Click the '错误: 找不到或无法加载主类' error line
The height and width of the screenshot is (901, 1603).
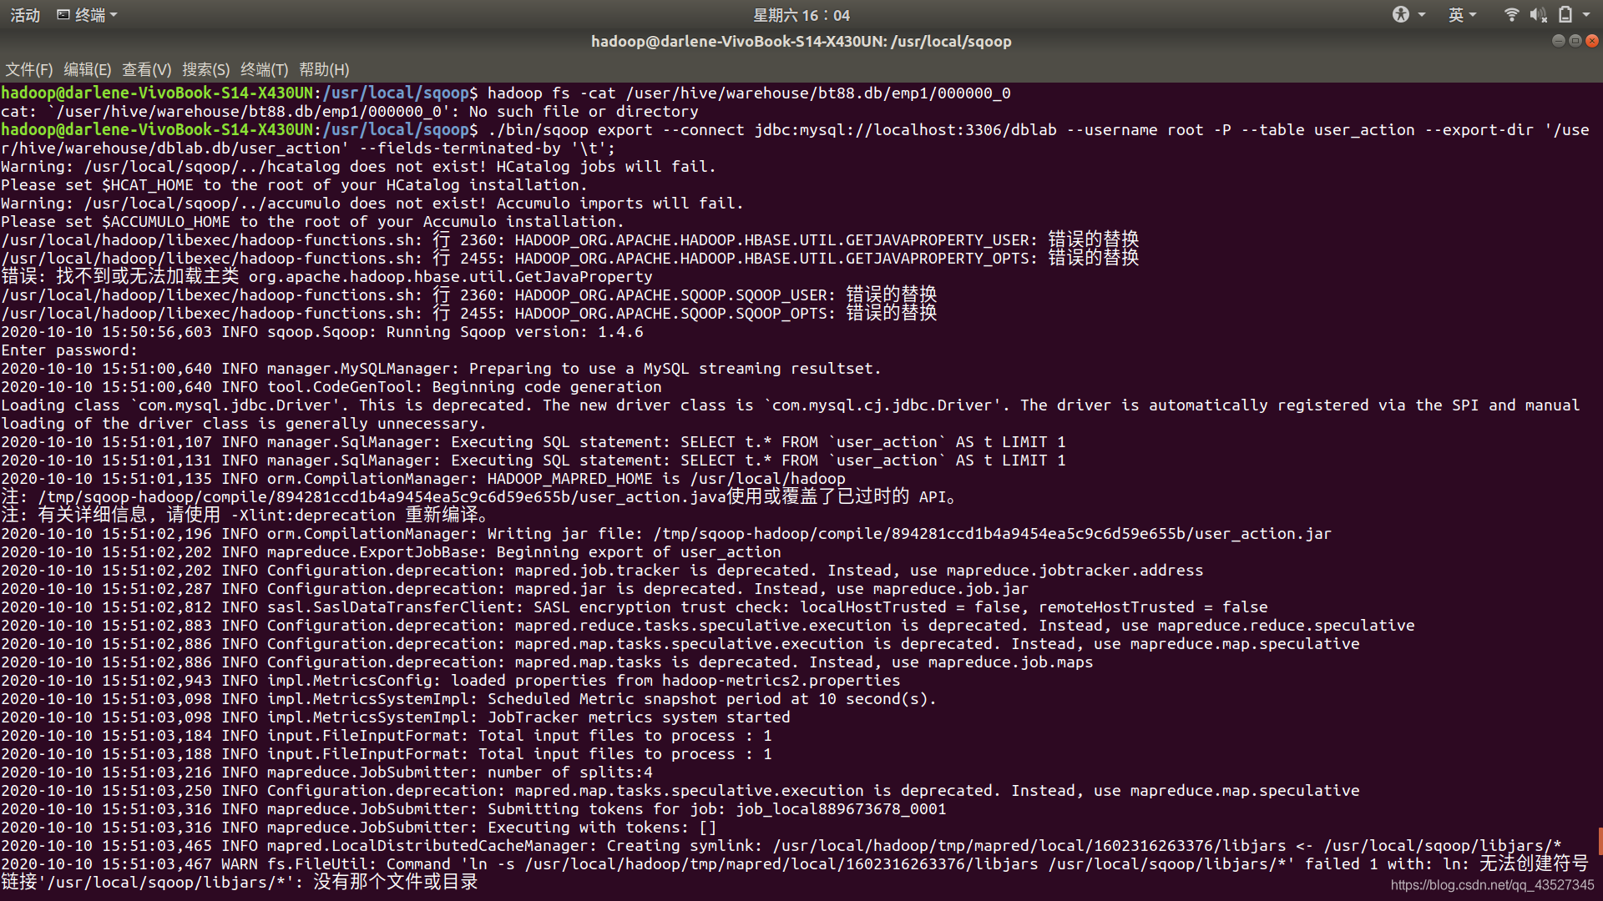point(327,276)
